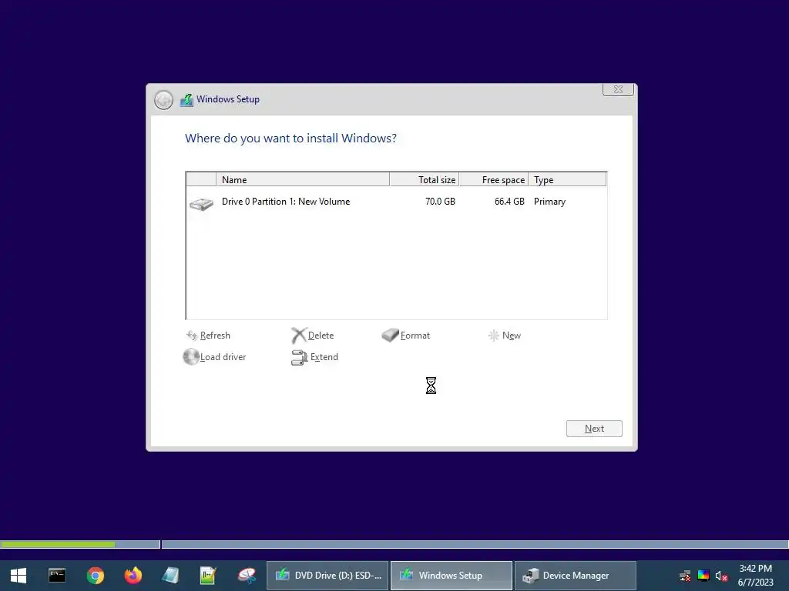The image size is (789, 591).
Task: Click the Type column header
Action: pos(567,179)
